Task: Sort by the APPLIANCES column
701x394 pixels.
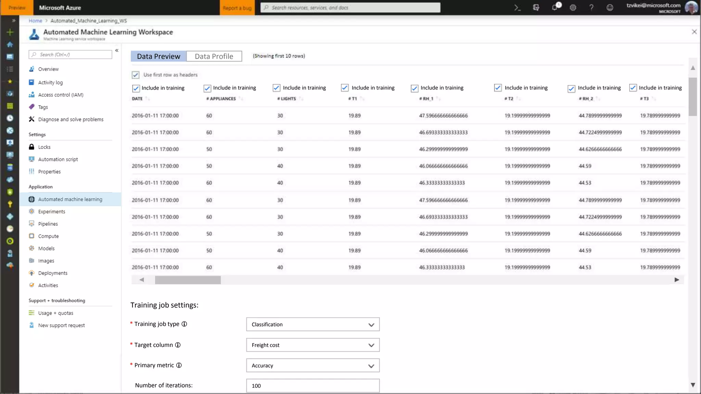Action: click(241, 98)
